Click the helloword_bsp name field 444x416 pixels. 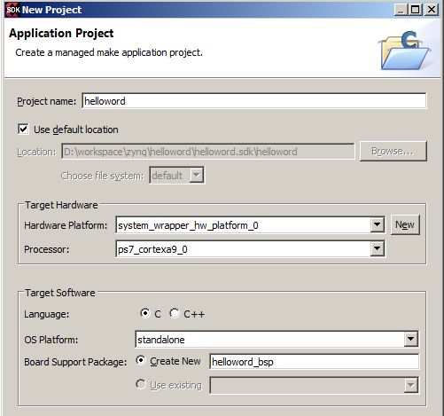tap(314, 362)
